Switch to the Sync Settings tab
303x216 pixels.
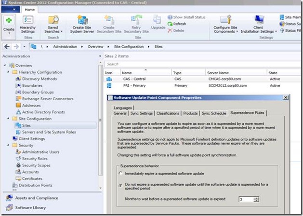pyautogui.click(x=142, y=113)
